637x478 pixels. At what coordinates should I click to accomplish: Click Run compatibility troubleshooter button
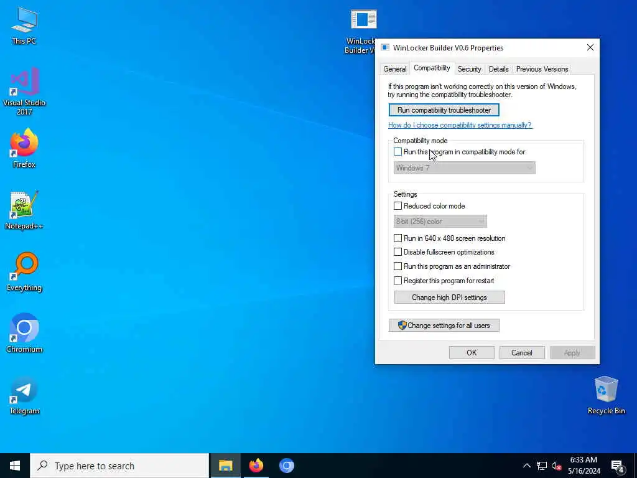tap(444, 110)
